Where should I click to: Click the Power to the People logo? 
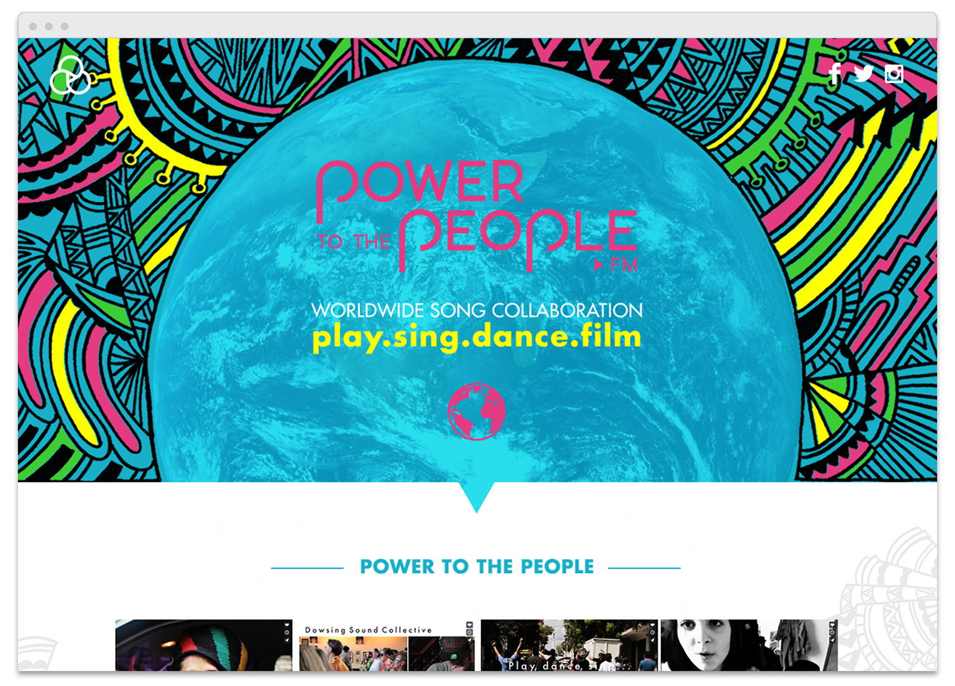(477, 217)
